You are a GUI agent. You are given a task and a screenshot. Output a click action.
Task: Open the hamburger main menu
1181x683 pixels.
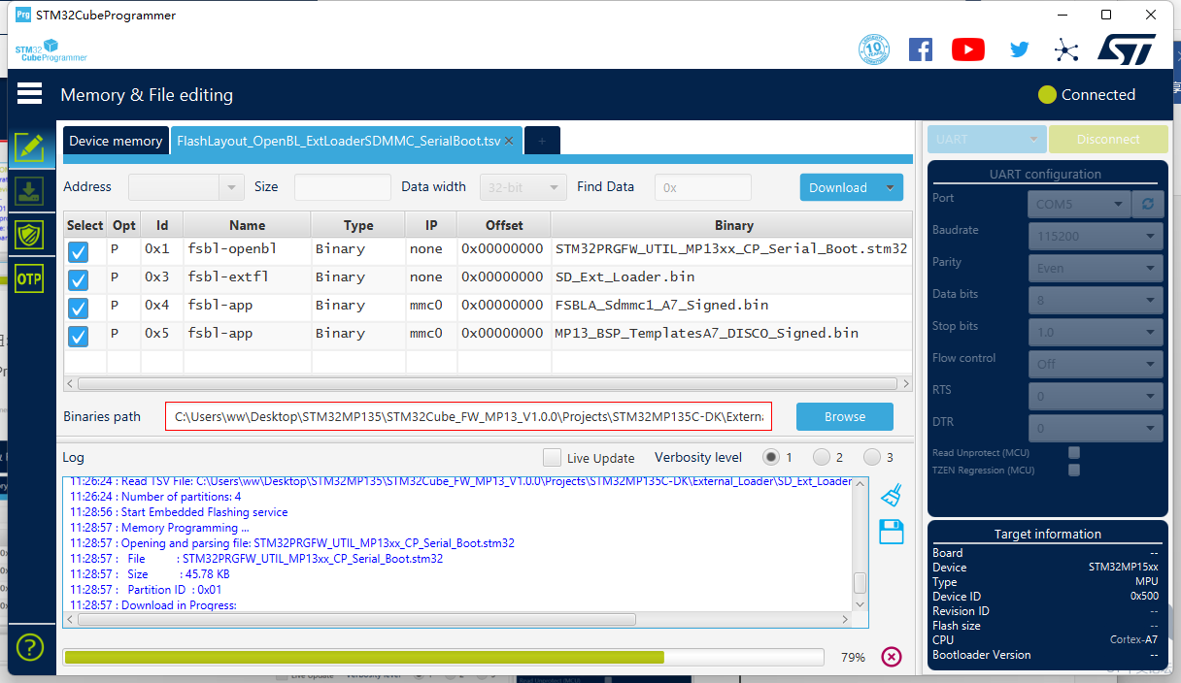pyautogui.click(x=30, y=93)
